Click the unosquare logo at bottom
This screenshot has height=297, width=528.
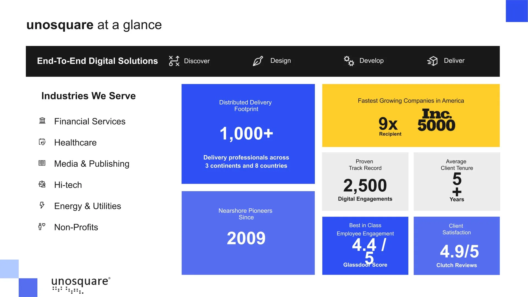tap(81, 285)
